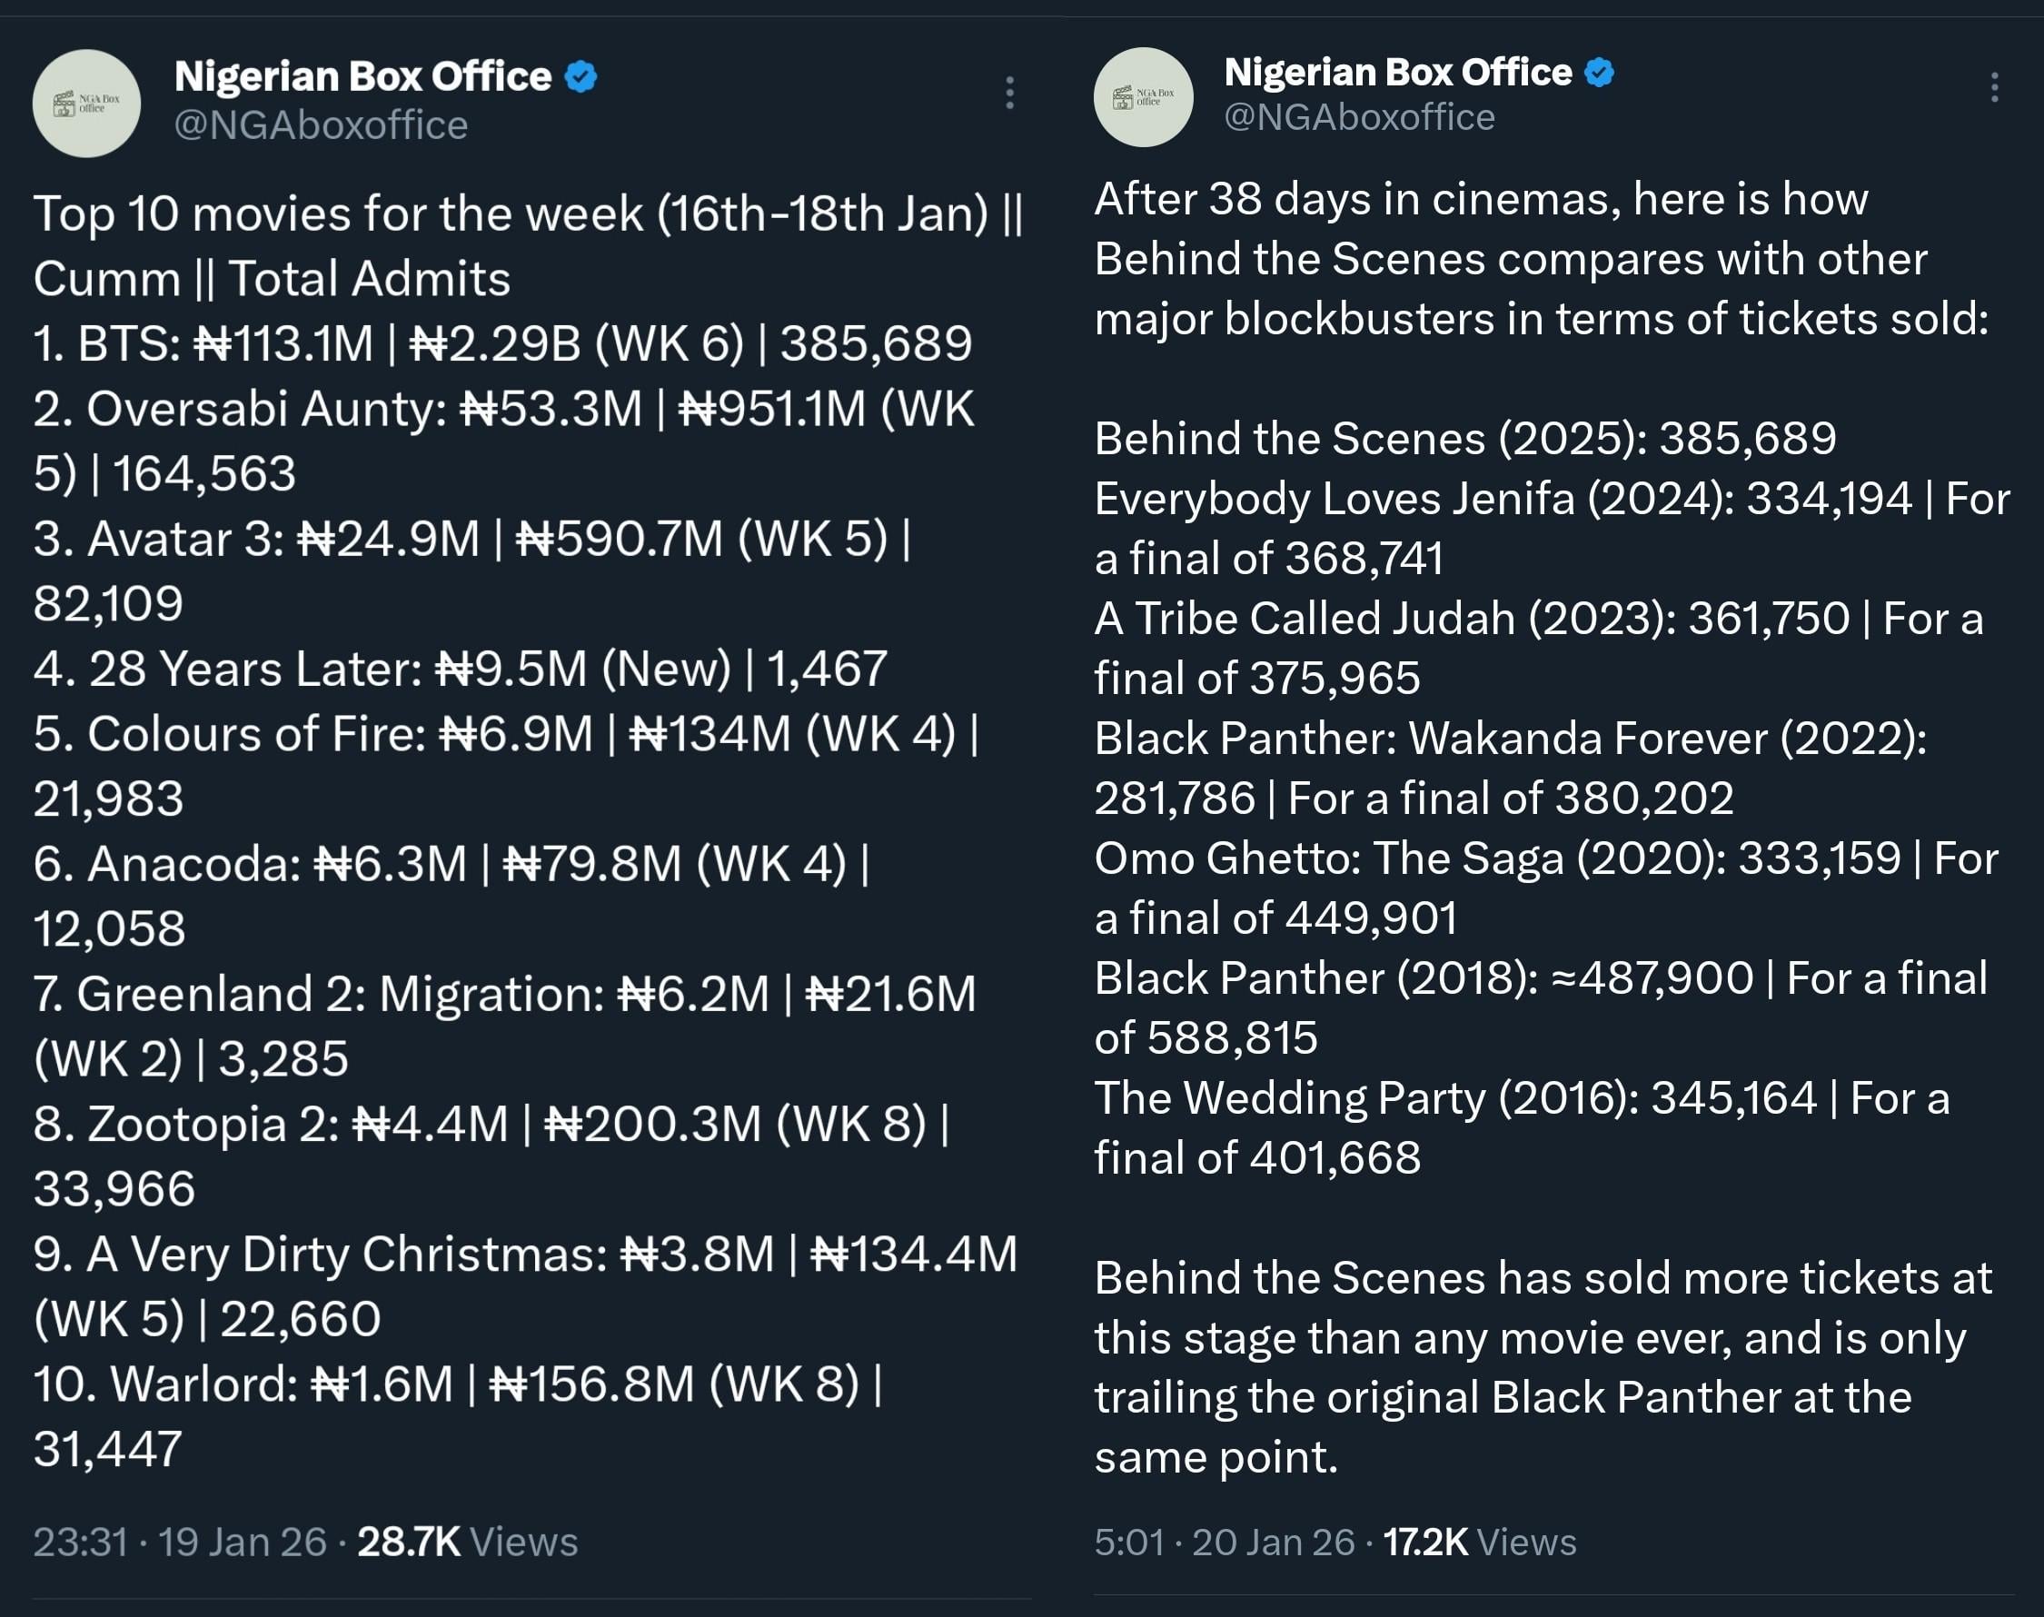Screen dimensions: 2044x1617
Task: Click the 5:01 · 20 Jan 26 timestamp
Action: coord(1224,1543)
